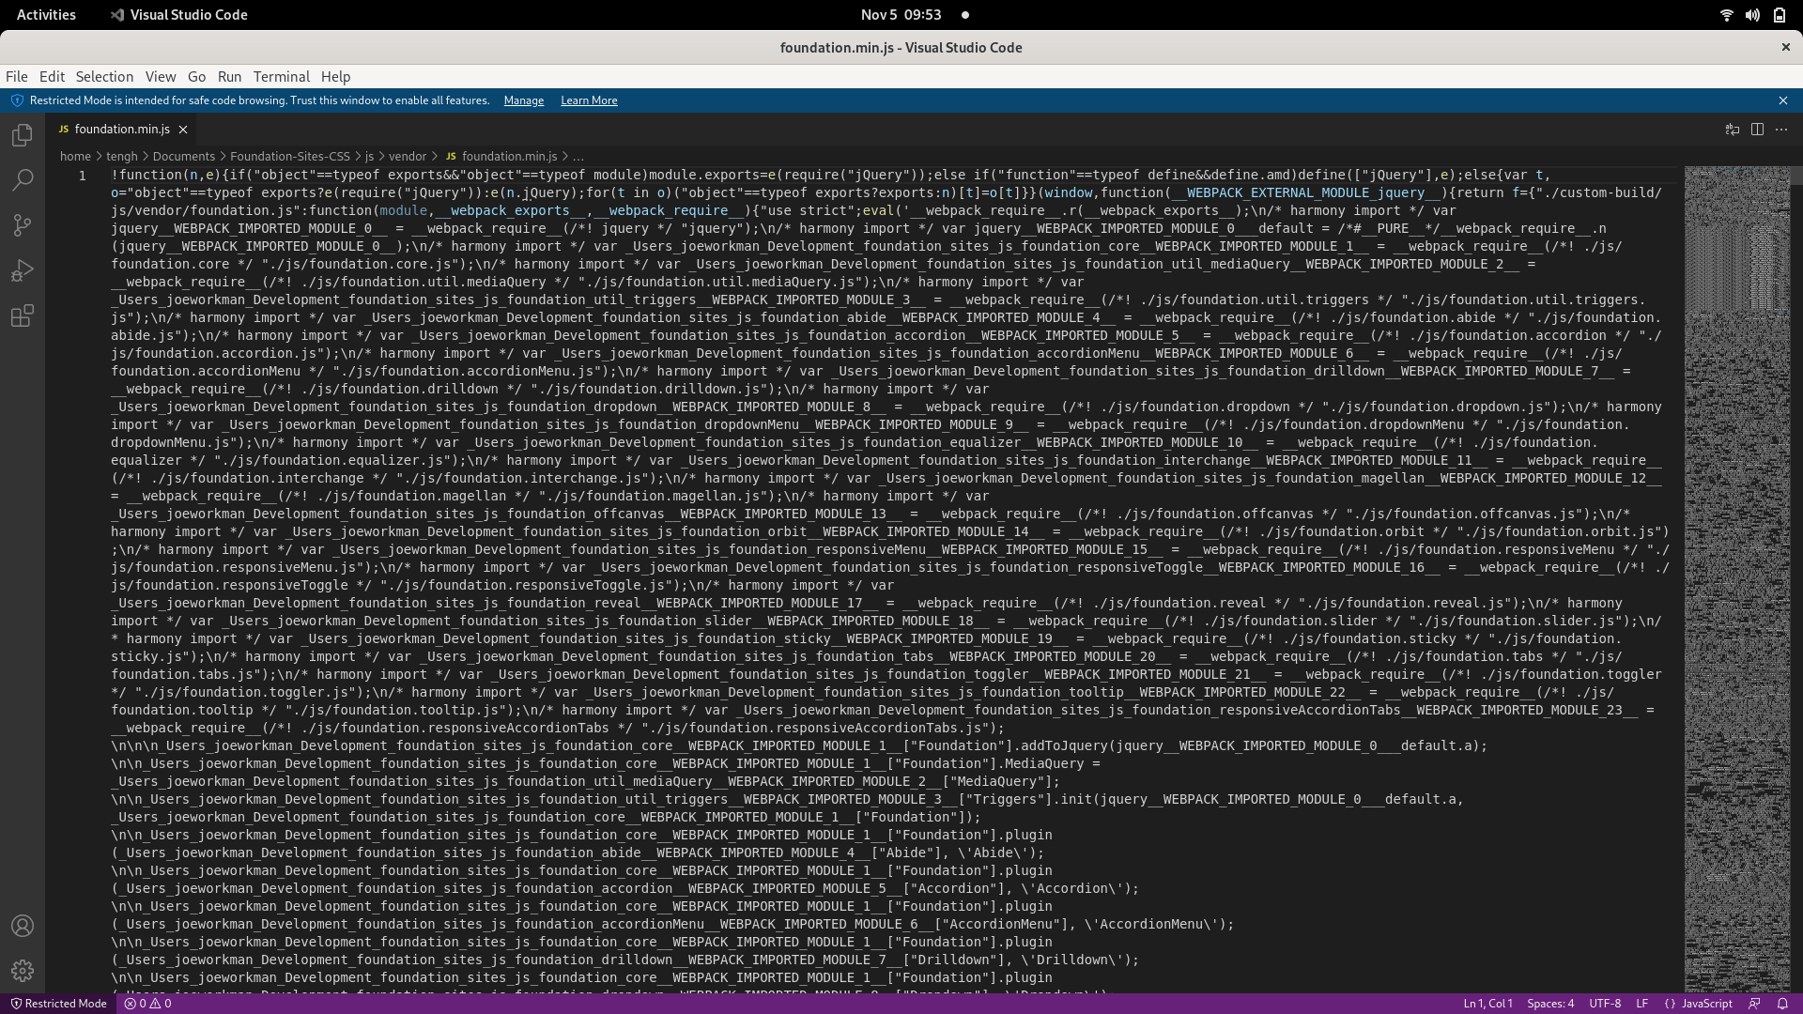The image size is (1803, 1014).
Task: Click the errors and warnings status indicator
Action: [146, 1003]
